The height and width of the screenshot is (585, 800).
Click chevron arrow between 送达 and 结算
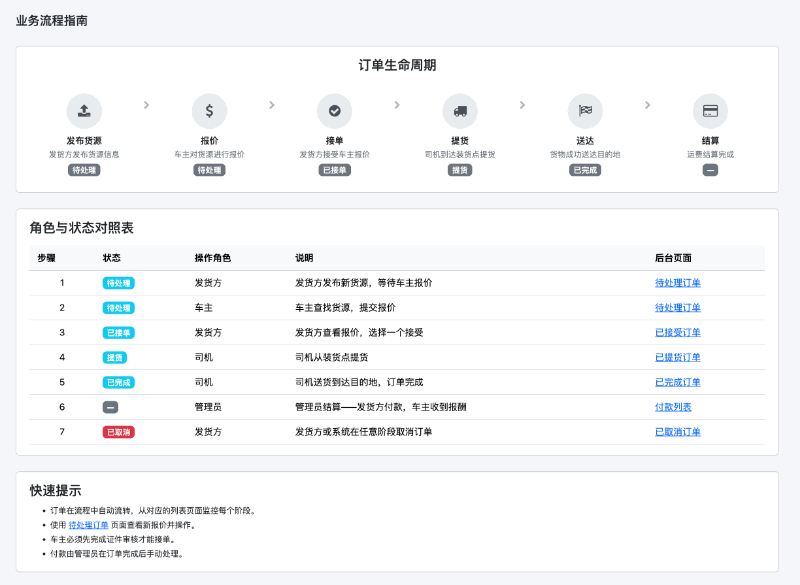click(648, 105)
